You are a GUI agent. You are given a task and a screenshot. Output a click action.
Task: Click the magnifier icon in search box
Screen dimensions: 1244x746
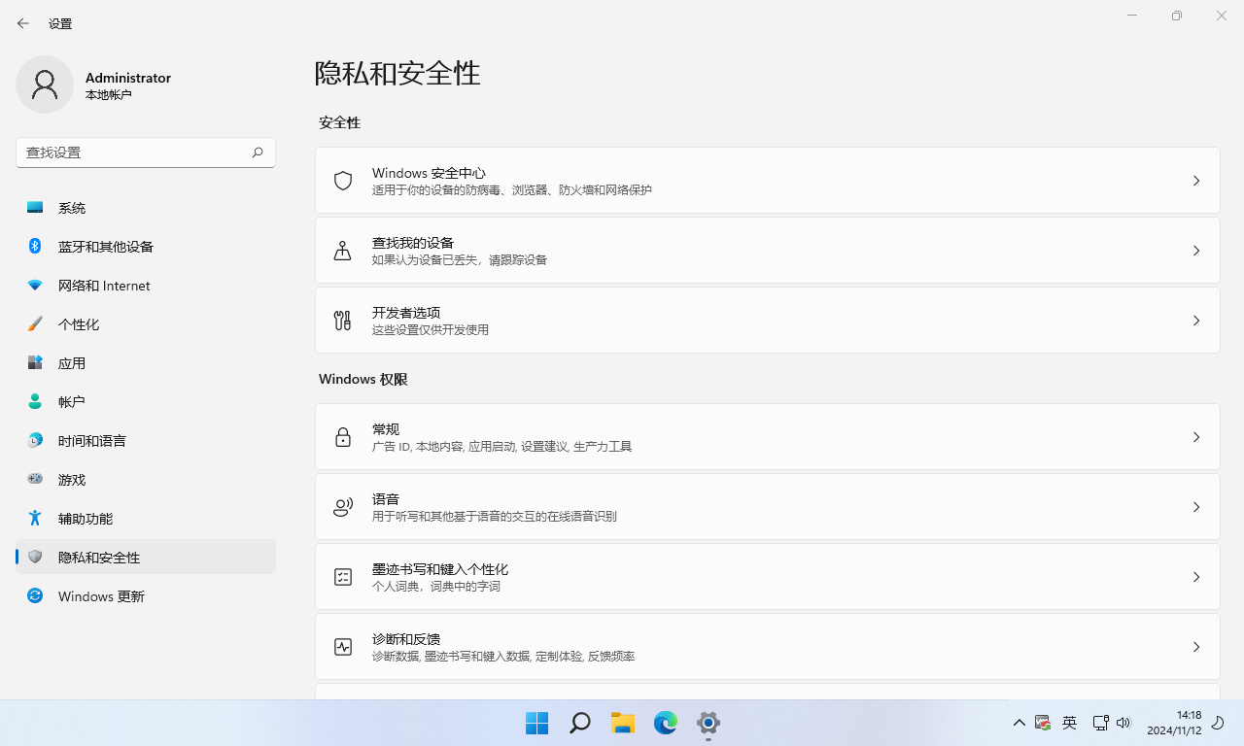tap(258, 153)
